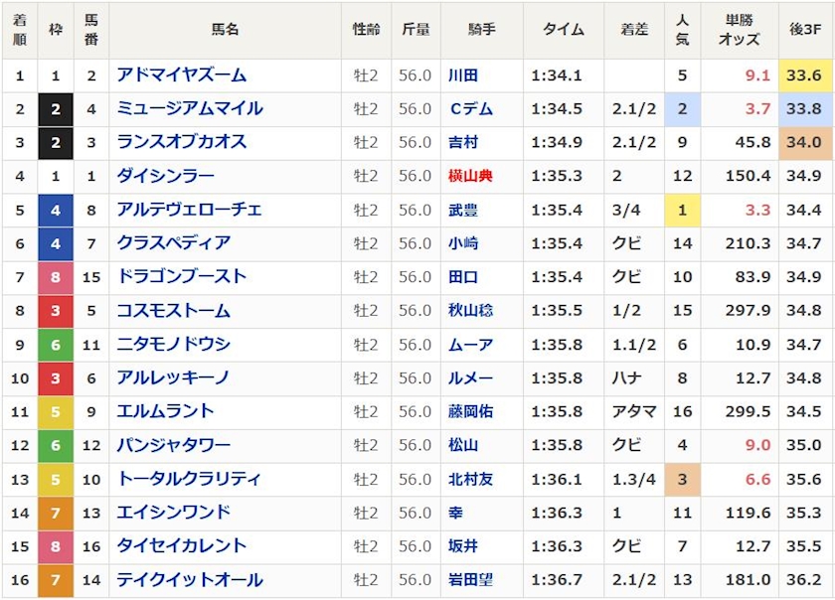835x600 pixels.
Task: Click jockey link ルメー
Action: point(470,377)
